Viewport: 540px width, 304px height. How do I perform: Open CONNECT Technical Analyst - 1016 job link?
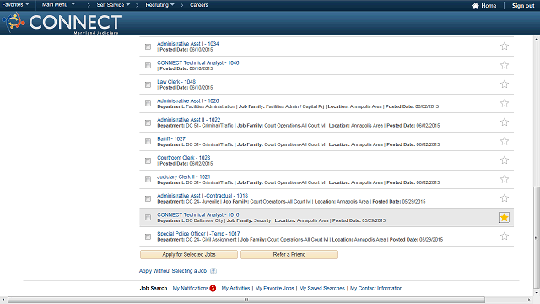click(198, 214)
